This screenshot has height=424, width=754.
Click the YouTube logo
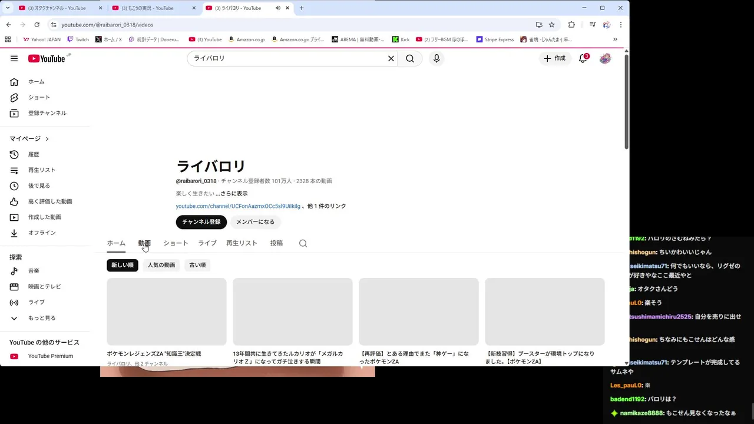click(47, 58)
